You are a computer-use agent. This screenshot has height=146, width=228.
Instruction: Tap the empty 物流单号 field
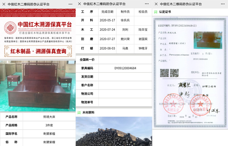(125, 102)
